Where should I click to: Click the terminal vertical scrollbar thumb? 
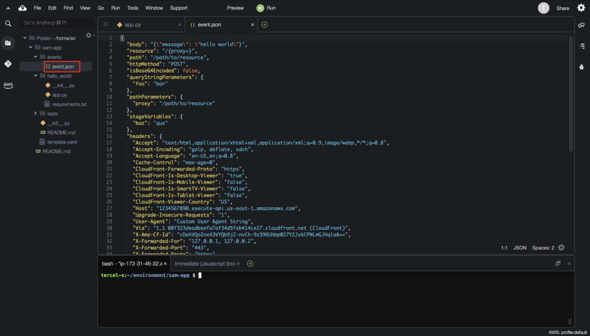(x=570, y=321)
